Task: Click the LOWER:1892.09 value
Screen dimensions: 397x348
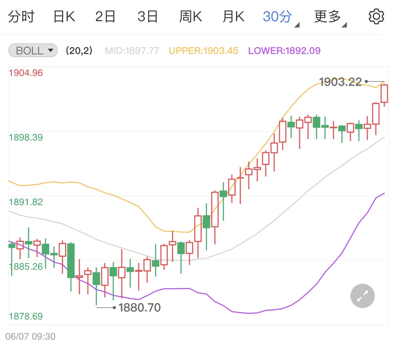Action: click(x=284, y=51)
